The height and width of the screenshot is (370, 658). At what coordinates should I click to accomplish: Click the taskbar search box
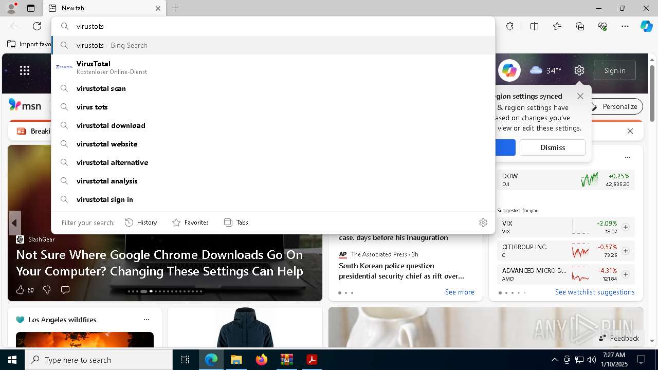(x=99, y=360)
